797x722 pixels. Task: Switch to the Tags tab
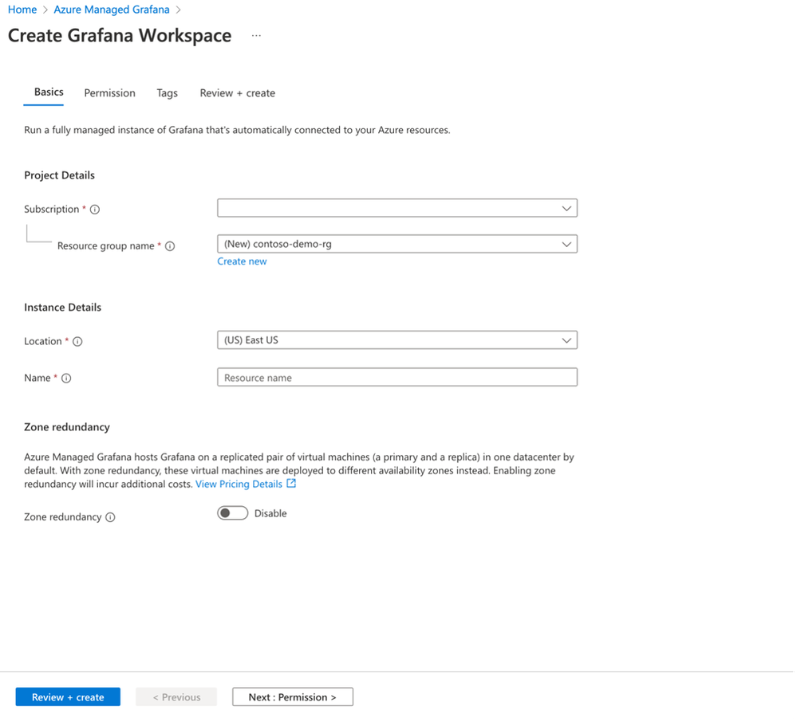[x=168, y=93]
